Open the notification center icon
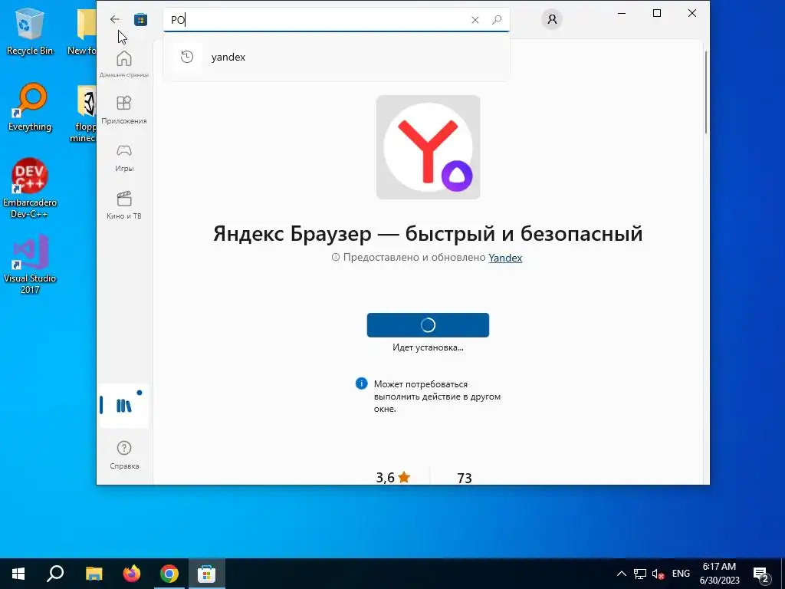 pyautogui.click(x=761, y=574)
